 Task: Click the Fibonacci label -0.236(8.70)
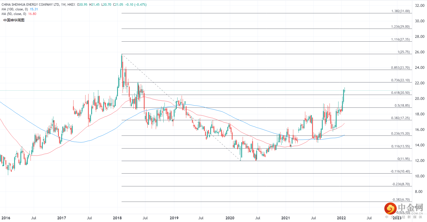tap(401, 184)
